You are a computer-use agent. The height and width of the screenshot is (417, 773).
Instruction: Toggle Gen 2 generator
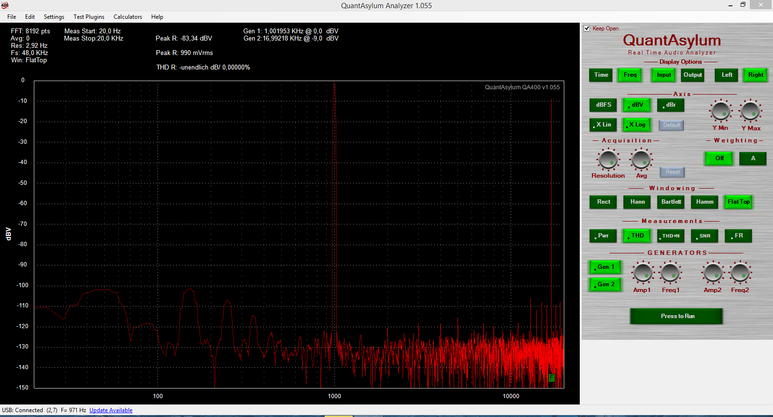click(605, 284)
